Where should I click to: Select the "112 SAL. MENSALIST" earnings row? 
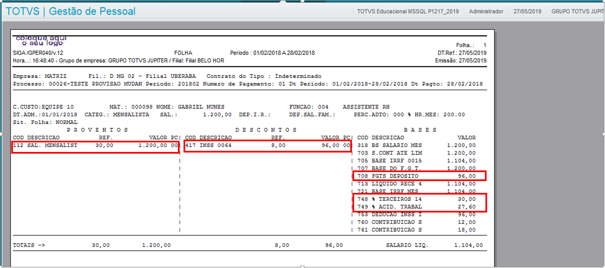(95, 147)
